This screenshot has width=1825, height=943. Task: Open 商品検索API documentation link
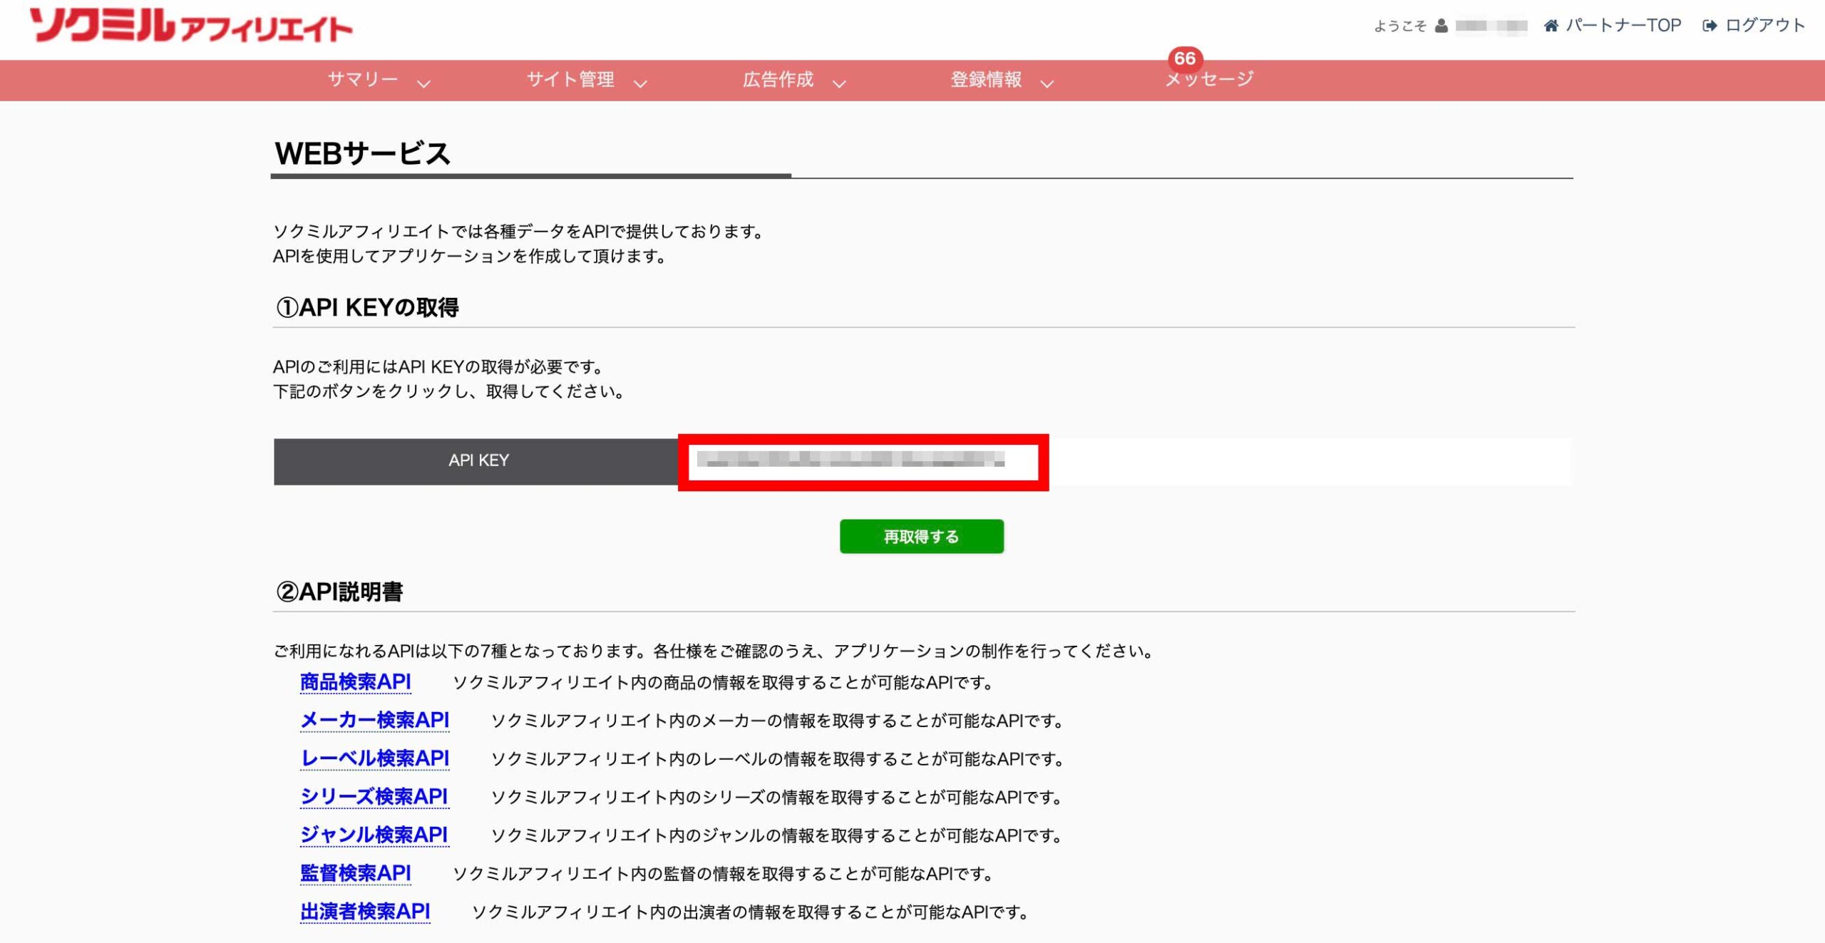[355, 682]
